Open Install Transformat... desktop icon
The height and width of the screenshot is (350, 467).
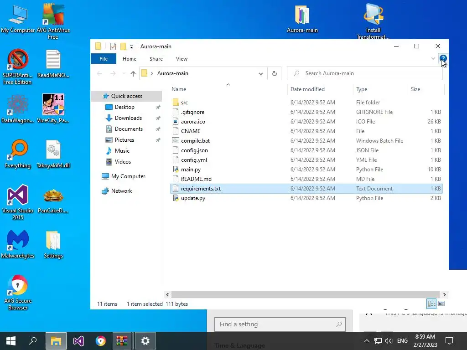(x=373, y=21)
